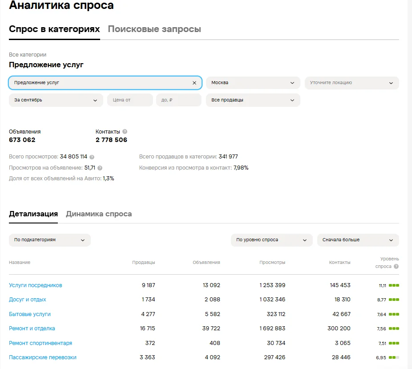Image resolution: width=412 pixels, height=369 pixels.
Task: Open help icon near Уровень спроса header
Action: pyautogui.click(x=396, y=266)
